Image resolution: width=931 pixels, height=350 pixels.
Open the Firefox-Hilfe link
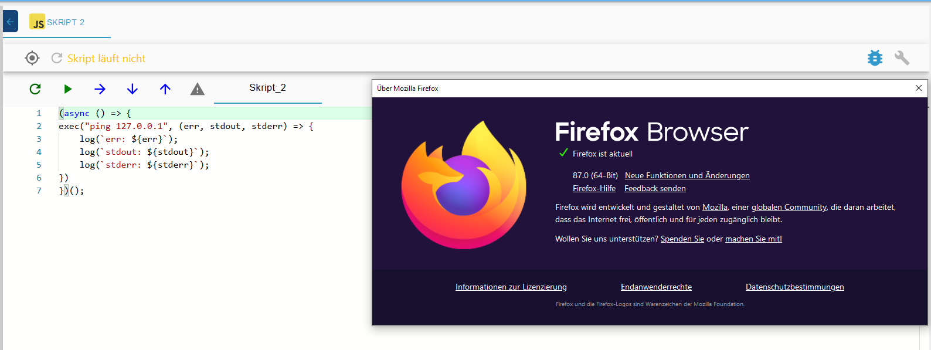click(594, 188)
